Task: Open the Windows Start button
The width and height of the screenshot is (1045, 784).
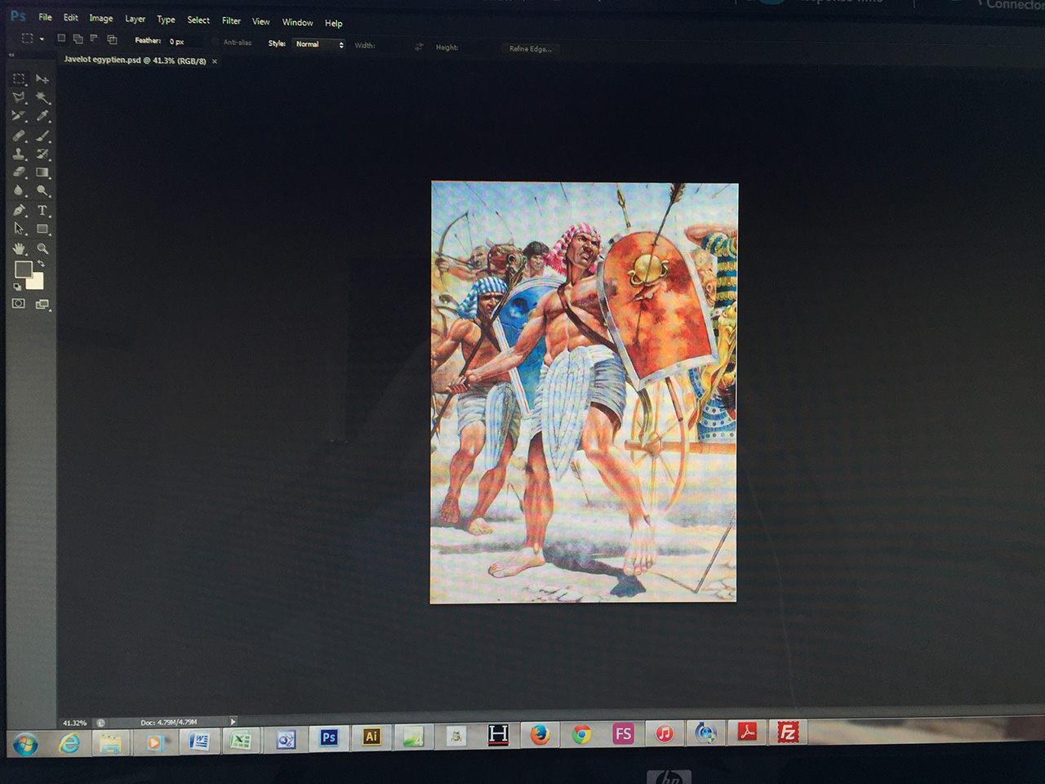Action: point(24,744)
